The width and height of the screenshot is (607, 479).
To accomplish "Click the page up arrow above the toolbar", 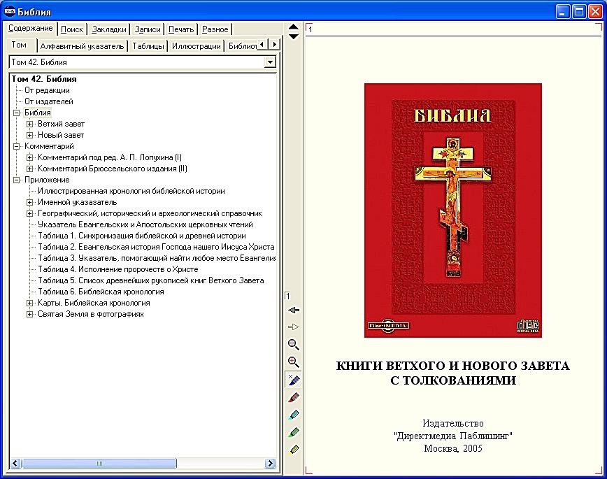I will click(x=294, y=27).
